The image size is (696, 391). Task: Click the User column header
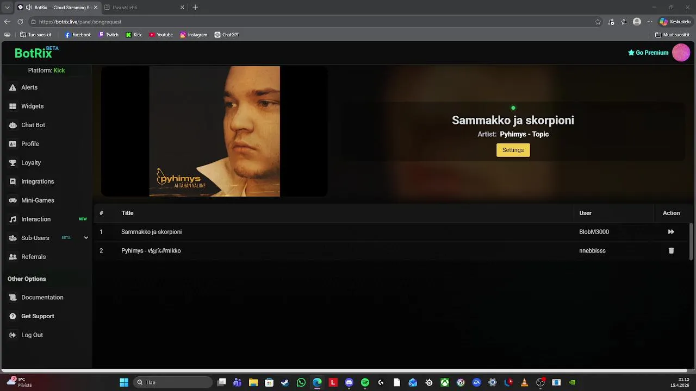pyautogui.click(x=585, y=213)
